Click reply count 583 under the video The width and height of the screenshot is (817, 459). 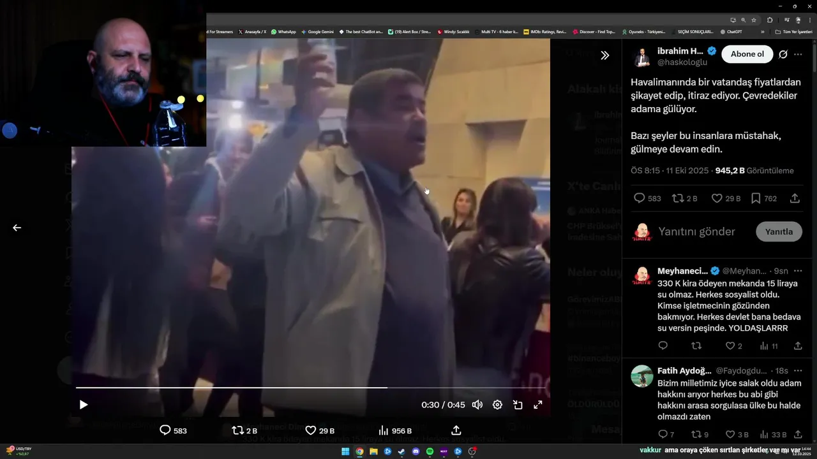click(173, 430)
